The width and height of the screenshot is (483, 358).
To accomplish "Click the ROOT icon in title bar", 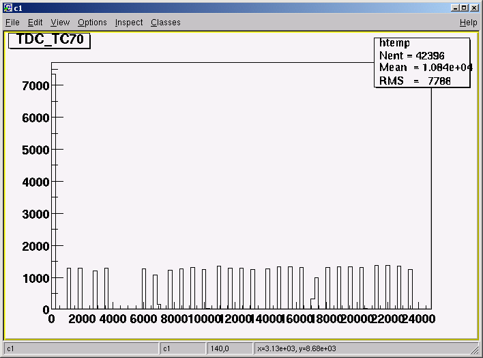I will point(8,8).
